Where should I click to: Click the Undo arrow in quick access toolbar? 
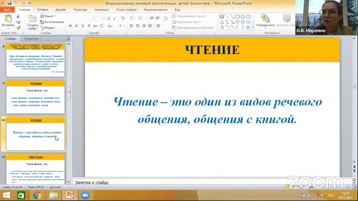coord(16,3)
